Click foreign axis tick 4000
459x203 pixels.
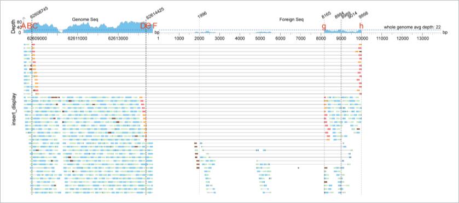pyautogui.click(x=240, y=38)
